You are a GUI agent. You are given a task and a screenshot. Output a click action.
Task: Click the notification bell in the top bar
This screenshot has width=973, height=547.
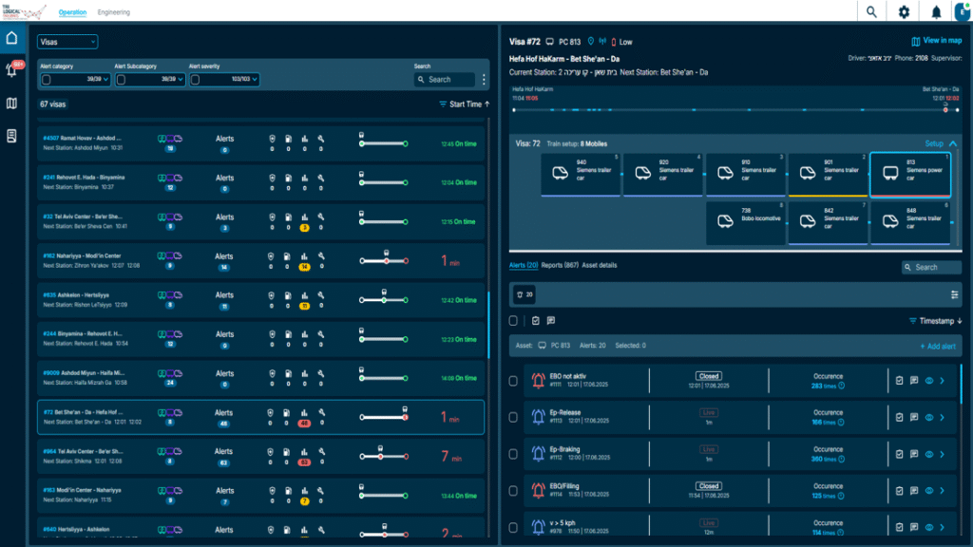[x=936, y=12]
